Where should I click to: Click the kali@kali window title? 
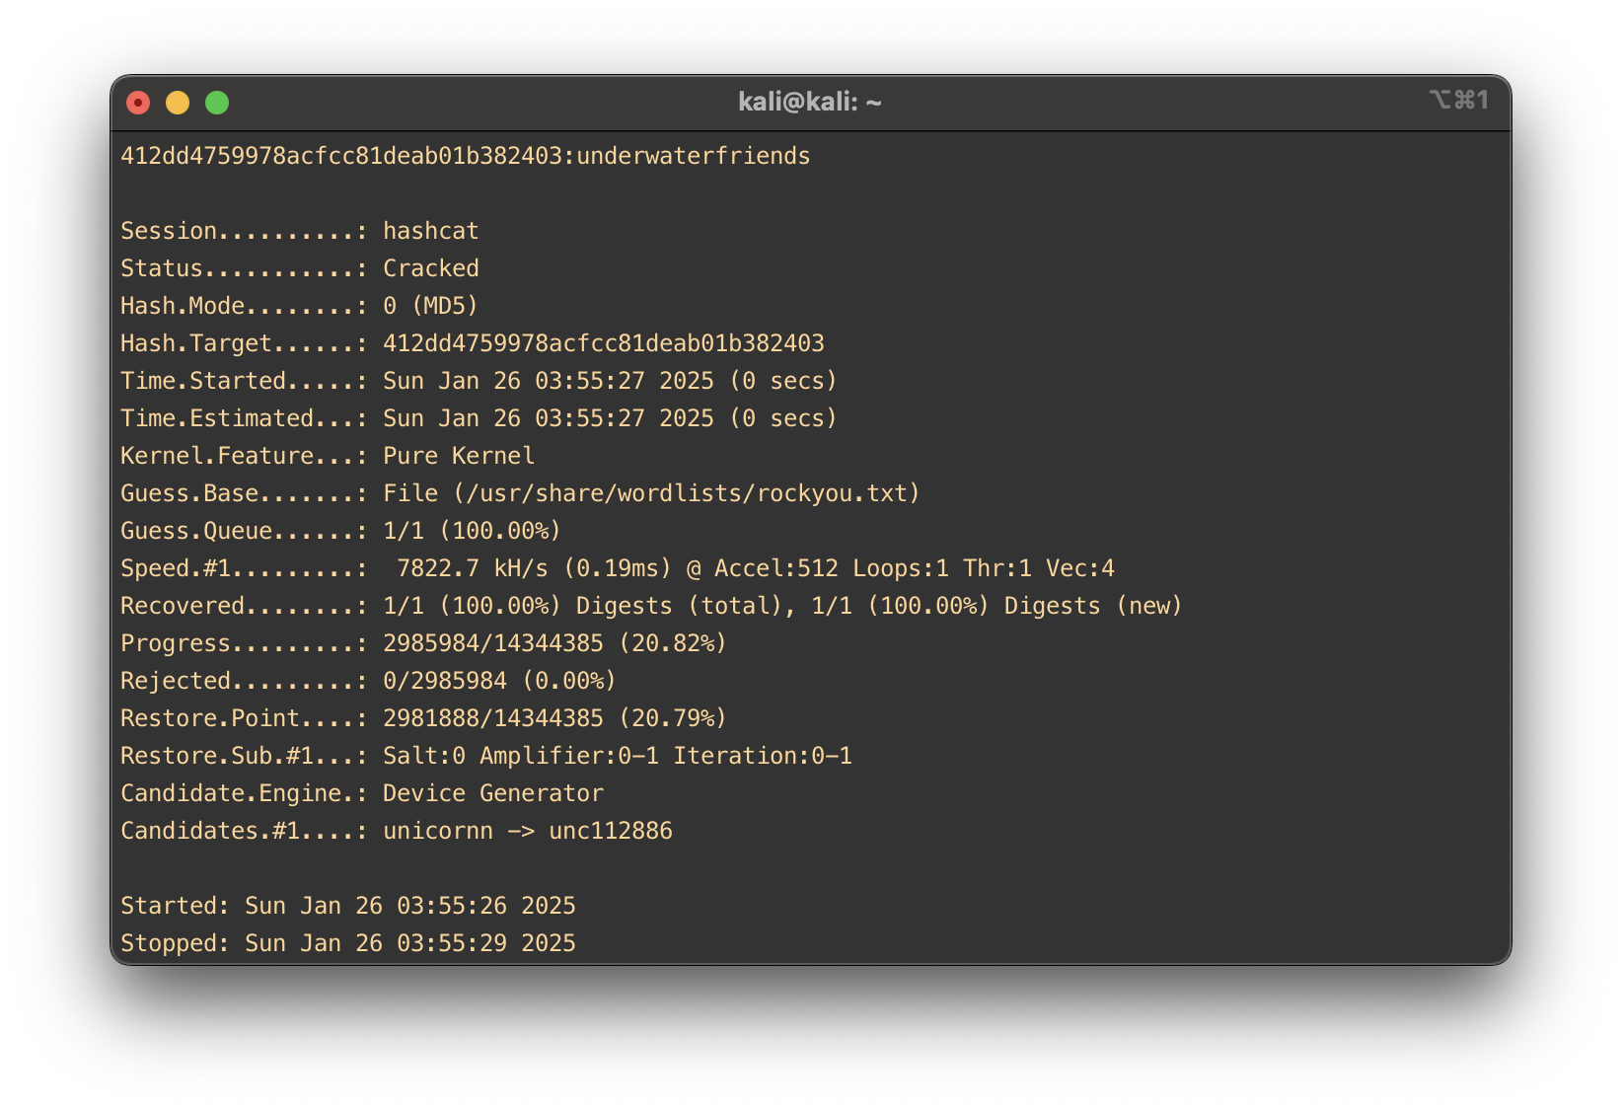(x=809, y=102)
